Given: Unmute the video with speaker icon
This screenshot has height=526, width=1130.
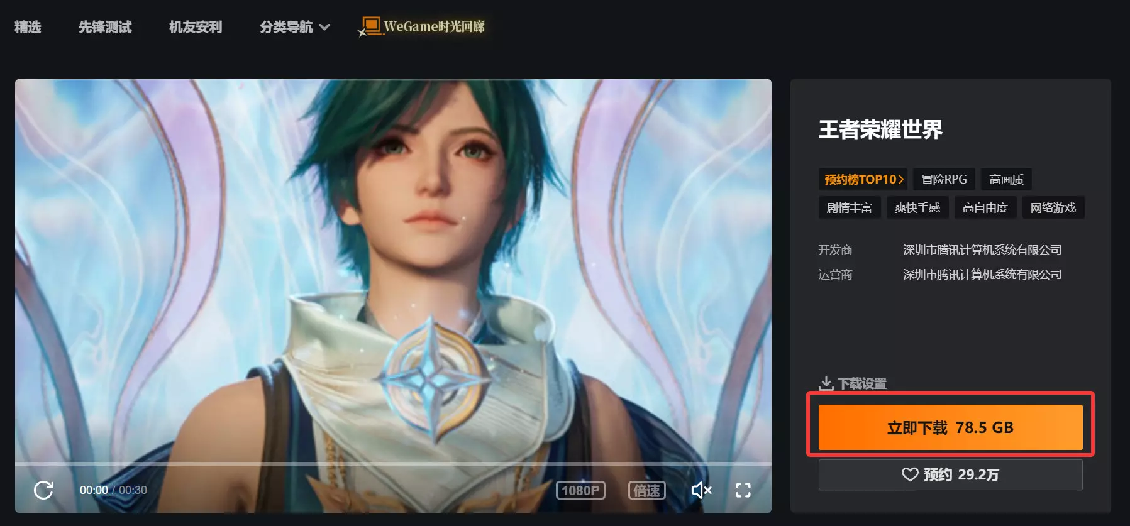Looking at the screenshot, I should coord(701,490).
